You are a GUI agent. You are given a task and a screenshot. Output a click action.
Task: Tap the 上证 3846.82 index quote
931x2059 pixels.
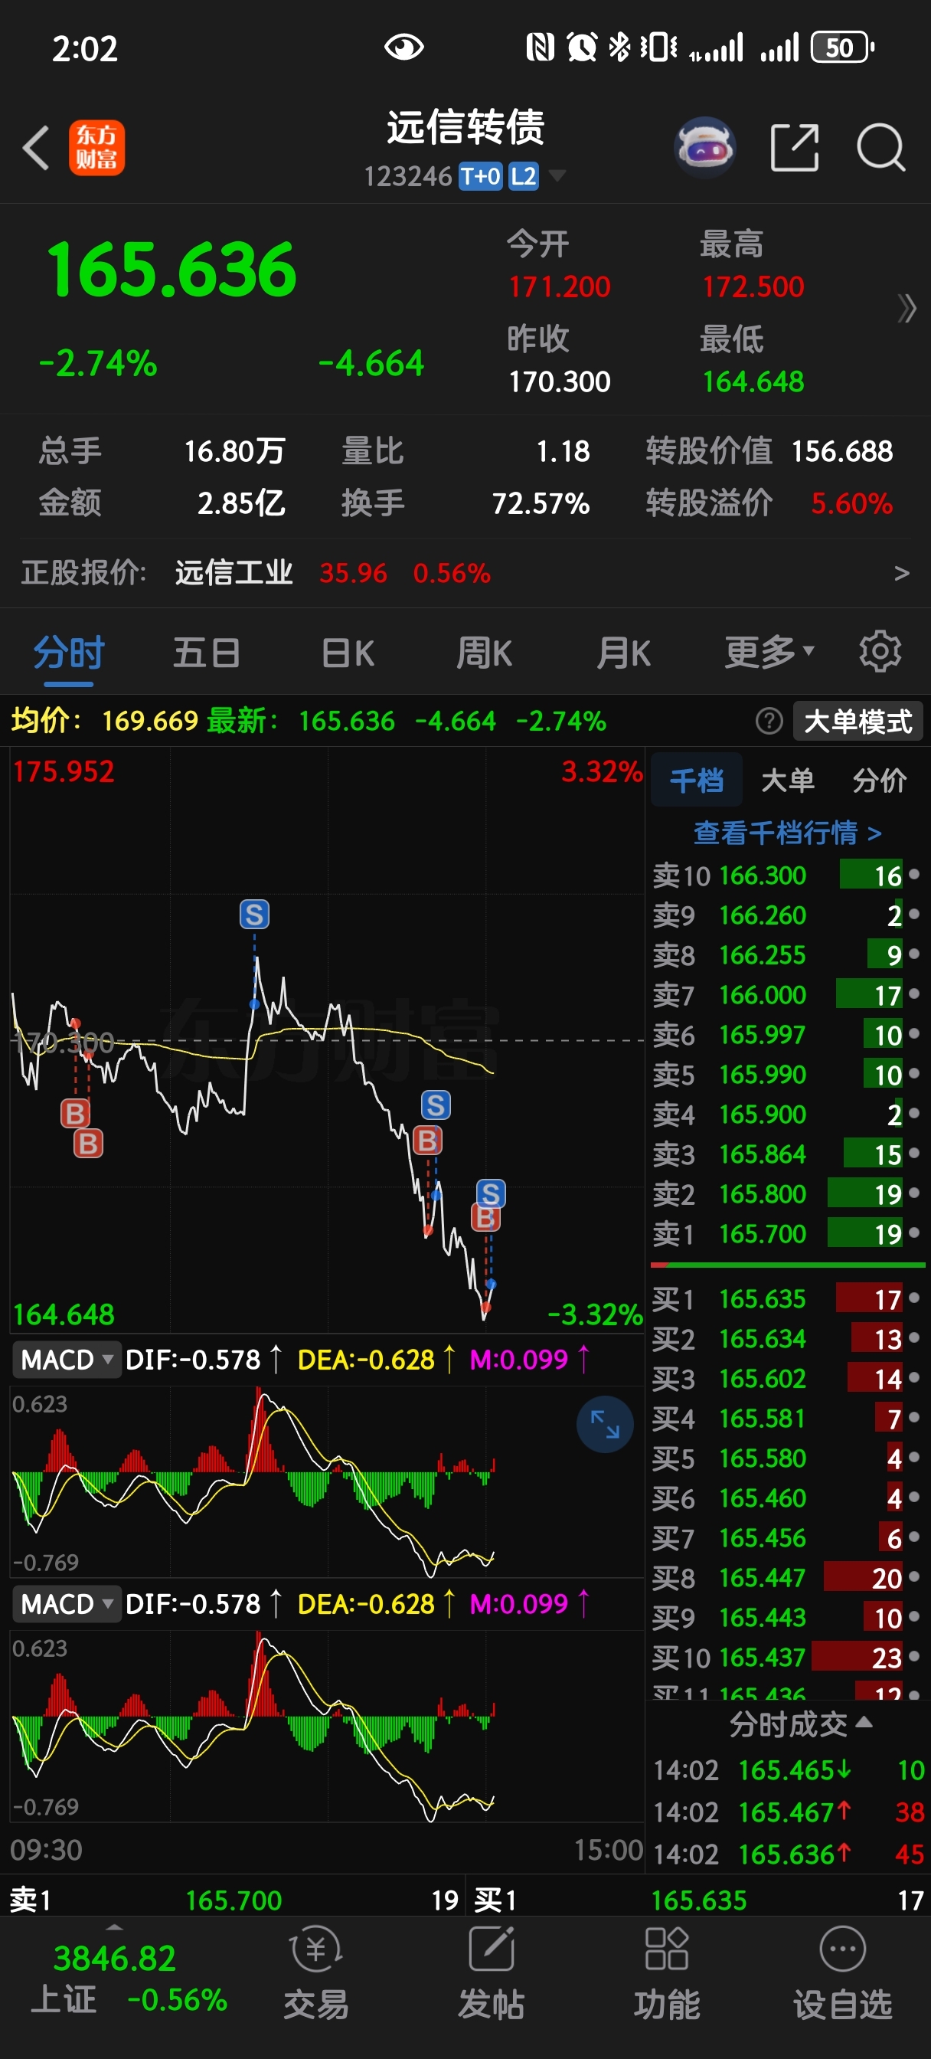[128, 1979]
